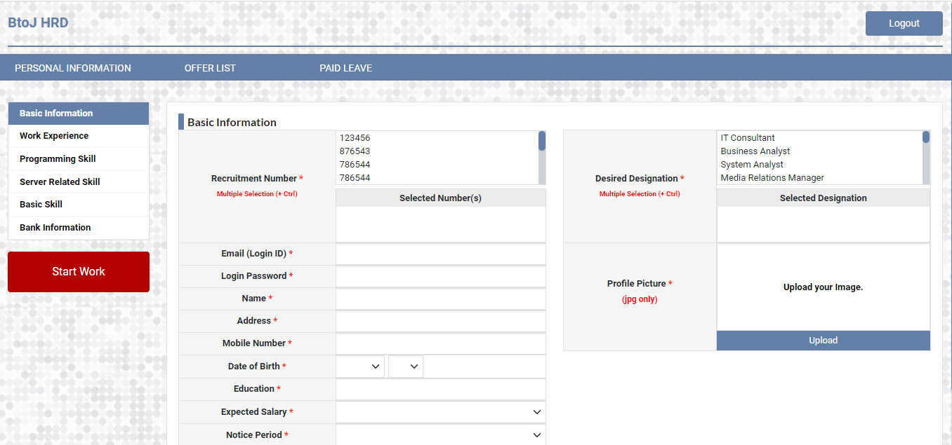Click the BtoJ HRD logo link

[38, 22]
